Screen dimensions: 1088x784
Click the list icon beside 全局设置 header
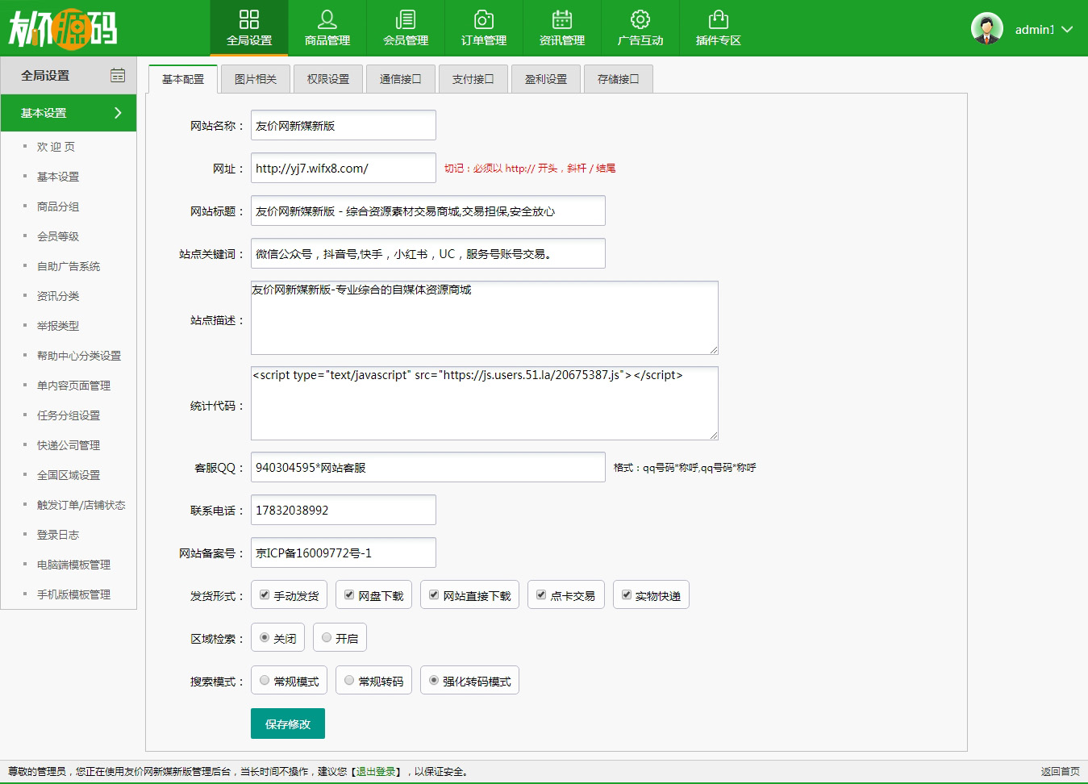coord(118,75)
